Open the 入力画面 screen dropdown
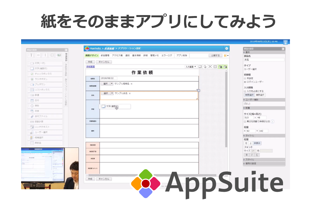Screen dimensions: 318x210 tap(191, 67)
